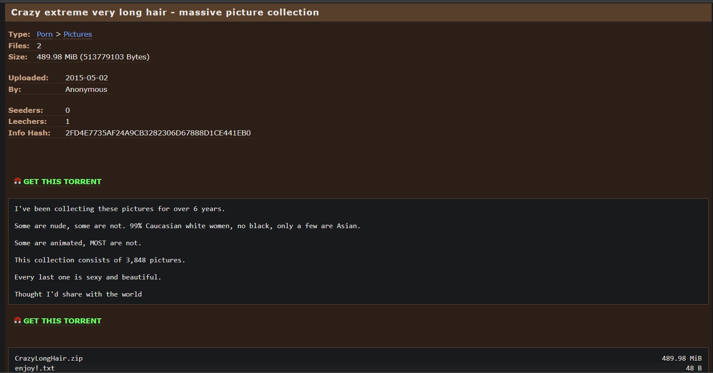Click the Anonymous uploader name

pyautogui.click(x=86, y=89)
